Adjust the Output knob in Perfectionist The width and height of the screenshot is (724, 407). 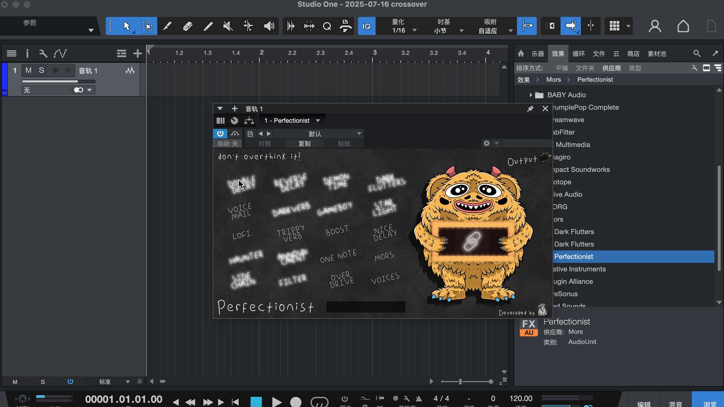[545, 157]
